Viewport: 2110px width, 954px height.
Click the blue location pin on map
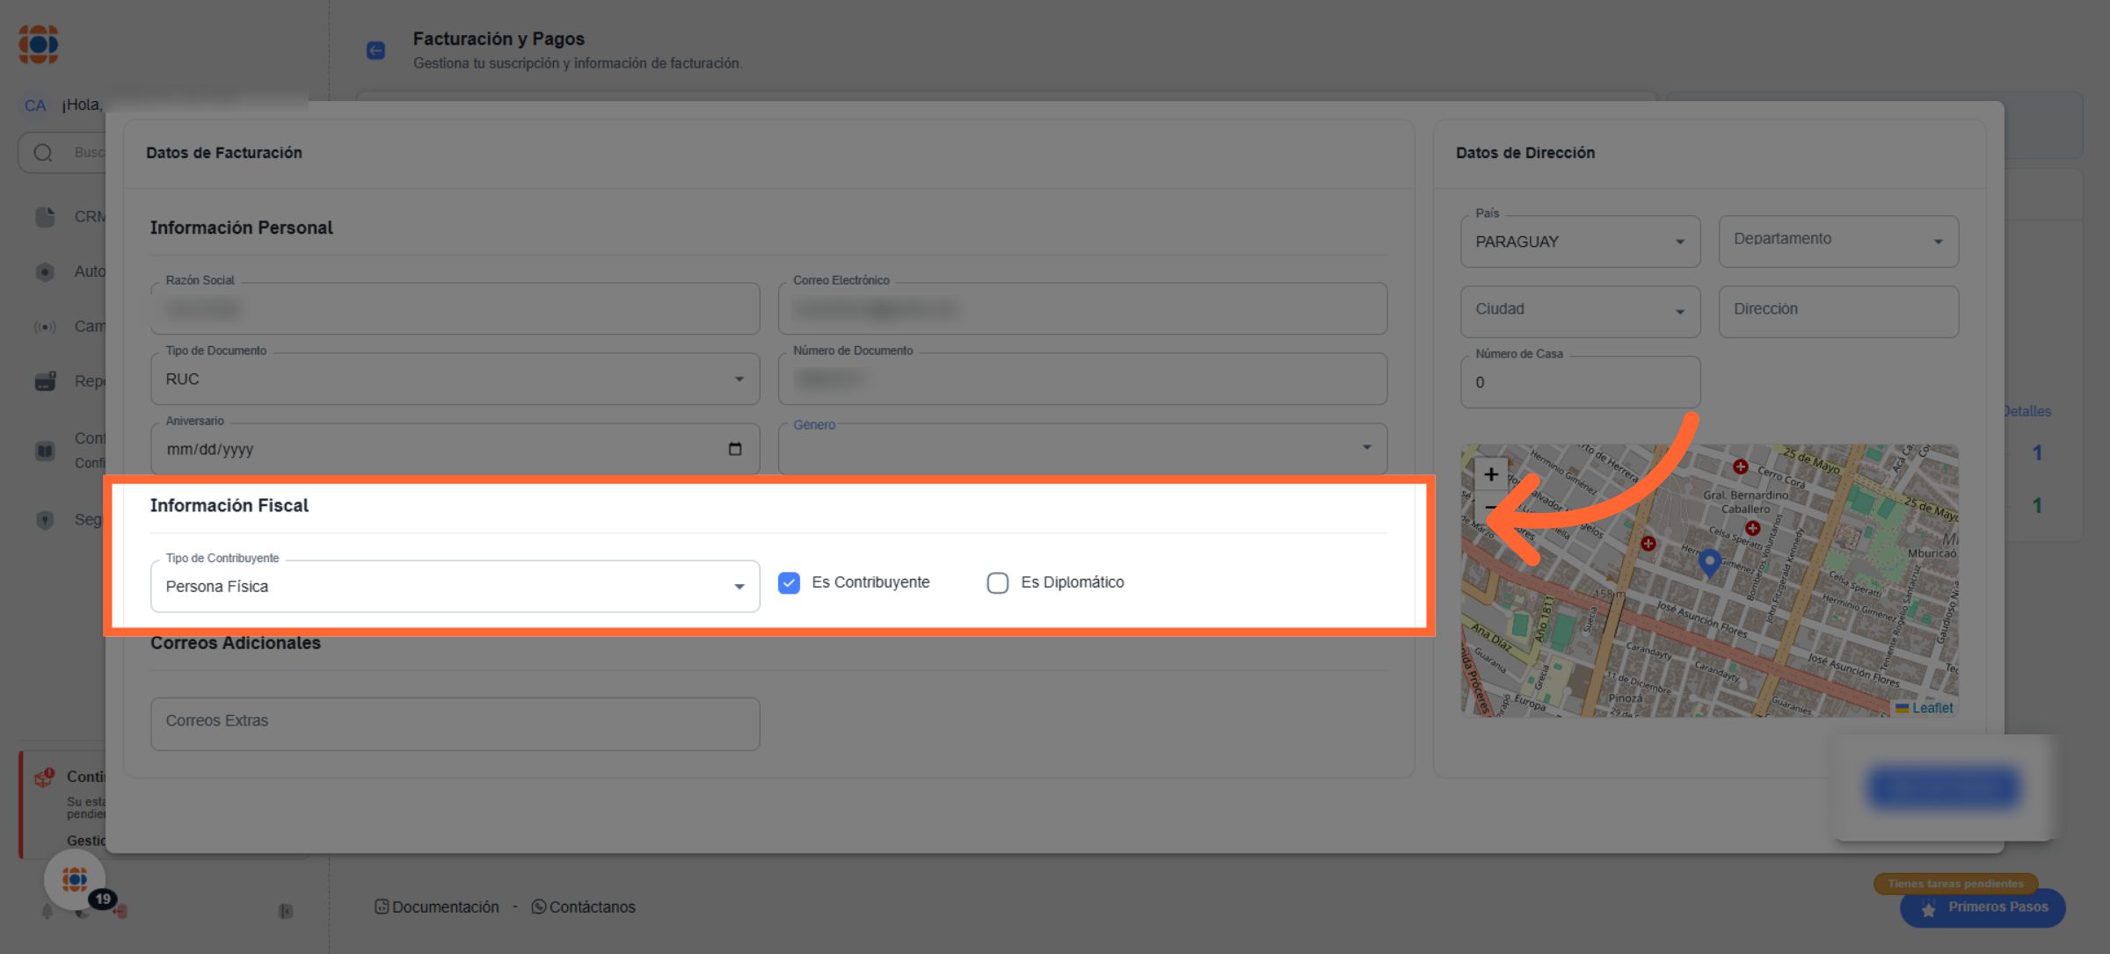coord(1709,562)
